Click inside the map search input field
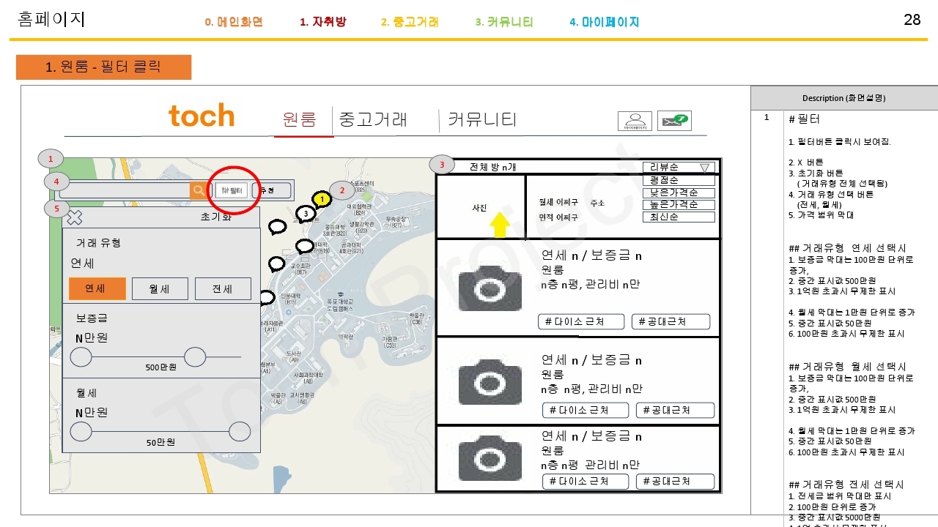 tap(124, 190)
